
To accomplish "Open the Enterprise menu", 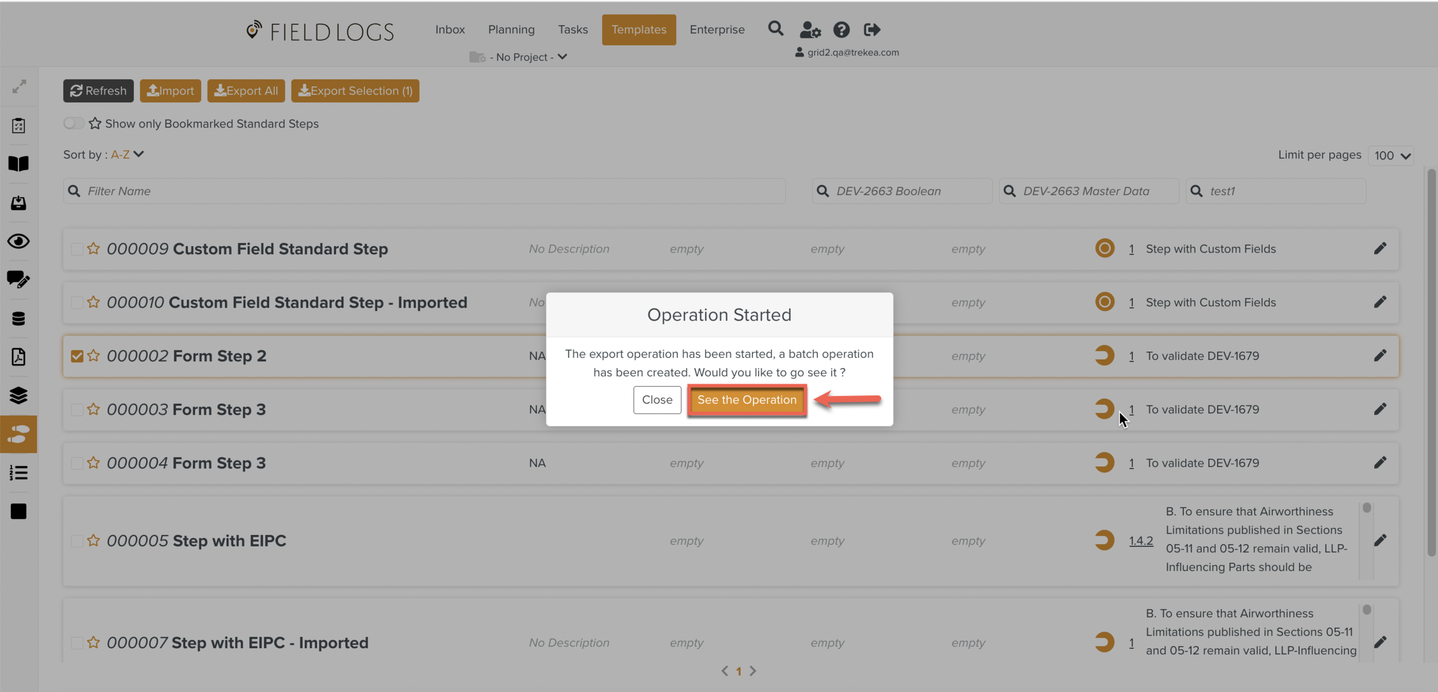I will coord(717,29).
